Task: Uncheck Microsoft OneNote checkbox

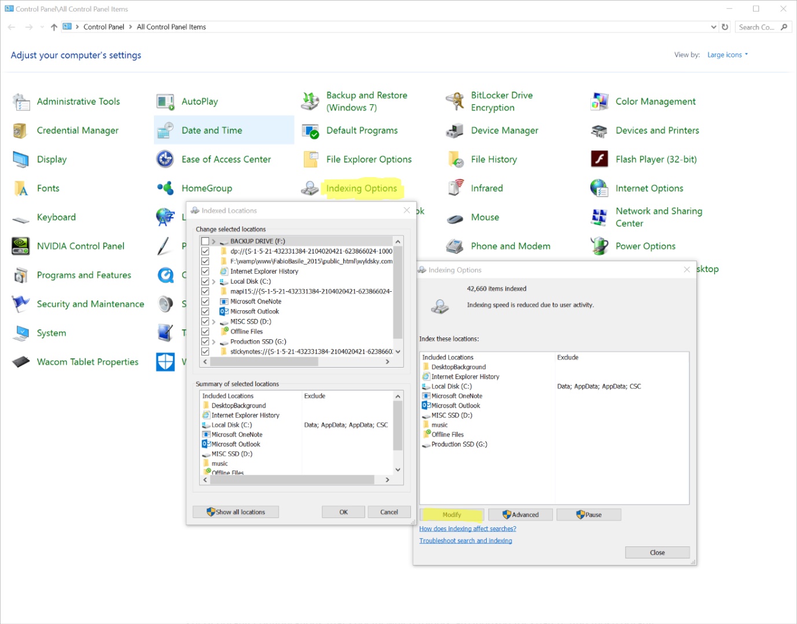Action: [x=205, y=302]
